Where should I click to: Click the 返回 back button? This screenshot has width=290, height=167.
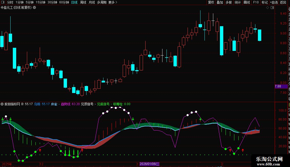pos(283,2)
